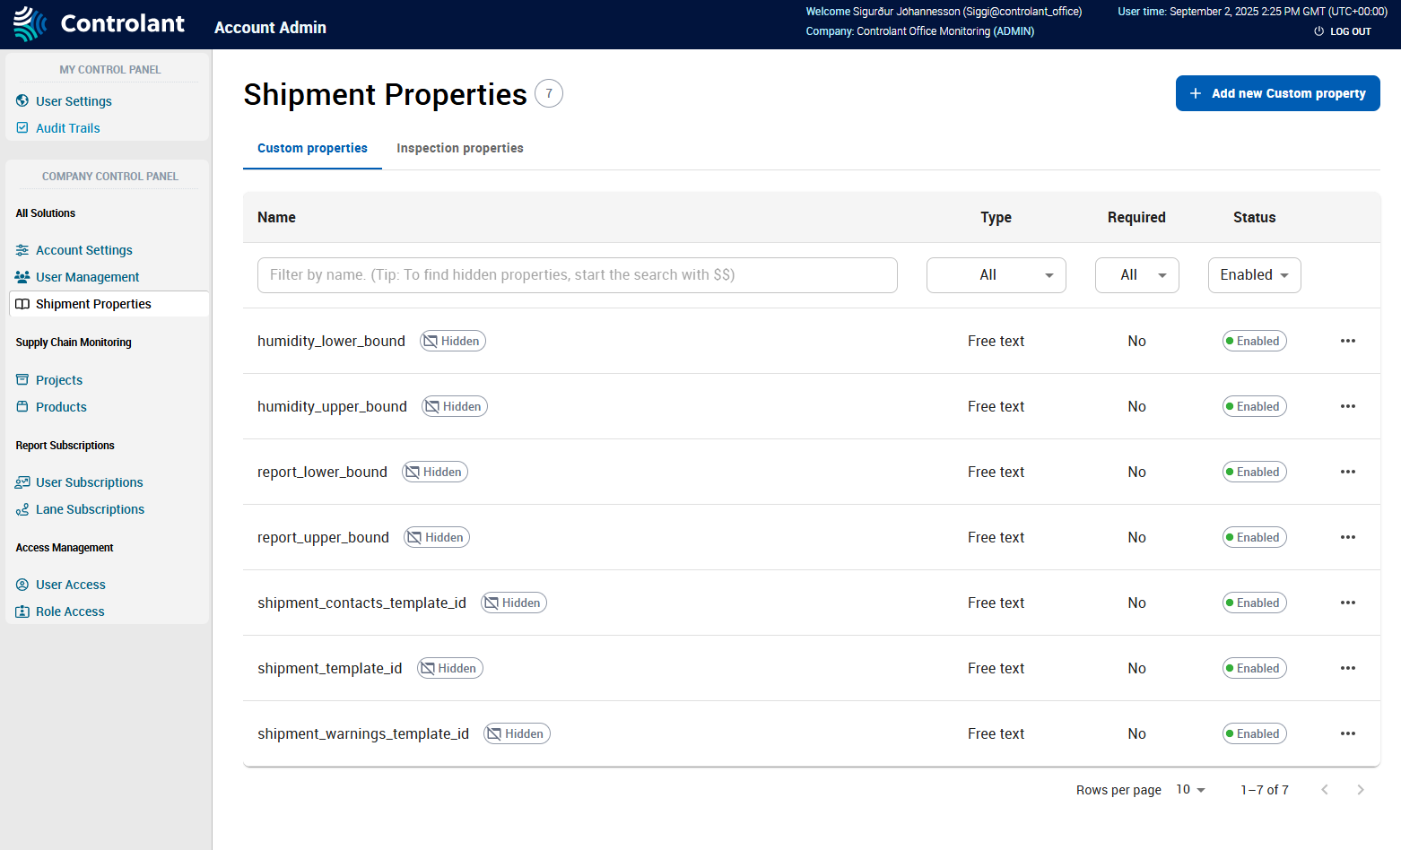The image size is (1401, 850).
Task: Select the Projects icon in sidebar
Action: [x=22, y=379]
